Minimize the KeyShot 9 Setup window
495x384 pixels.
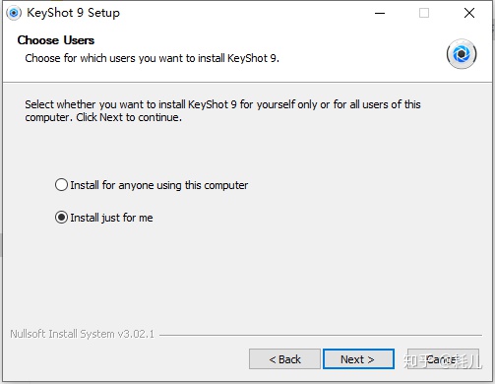click(x=380, y=13)
